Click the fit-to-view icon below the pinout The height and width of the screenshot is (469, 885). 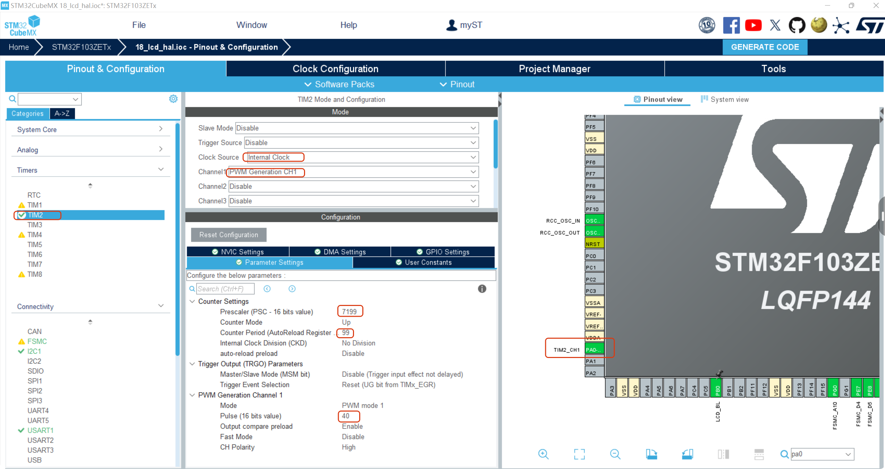(579, 454)
